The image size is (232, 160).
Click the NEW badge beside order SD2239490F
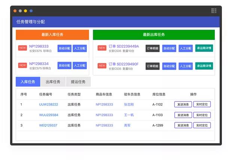[102, 66]
